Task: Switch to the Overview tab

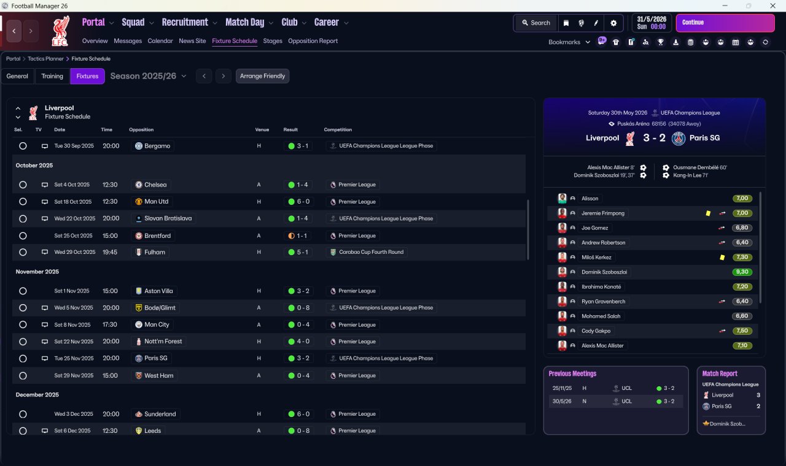Action: click(x=95, y=41)
